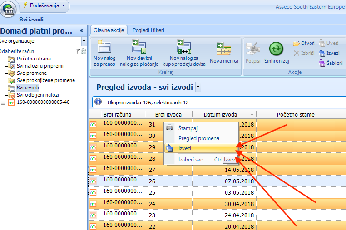Open Šabloni in the ribbon
Screen dimensions: 346x230
331,63
